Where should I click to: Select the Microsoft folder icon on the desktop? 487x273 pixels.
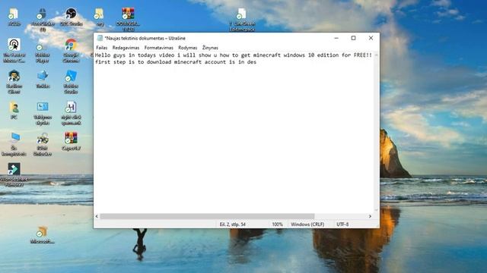(x=43, y=235)
